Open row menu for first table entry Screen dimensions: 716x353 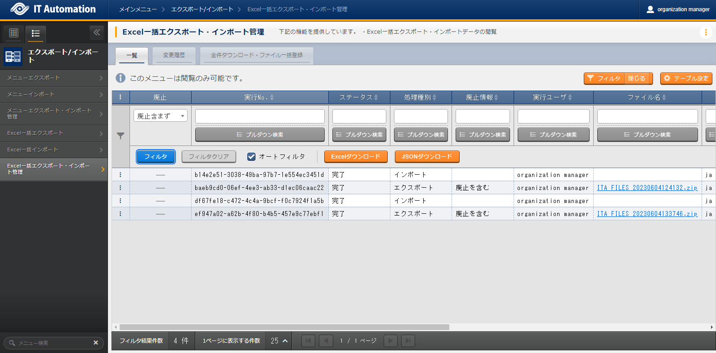[x=120, y=175]
